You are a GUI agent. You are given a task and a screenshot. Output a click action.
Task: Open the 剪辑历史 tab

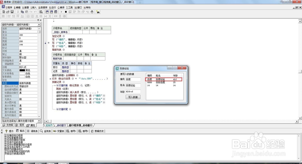pos(97,131)
